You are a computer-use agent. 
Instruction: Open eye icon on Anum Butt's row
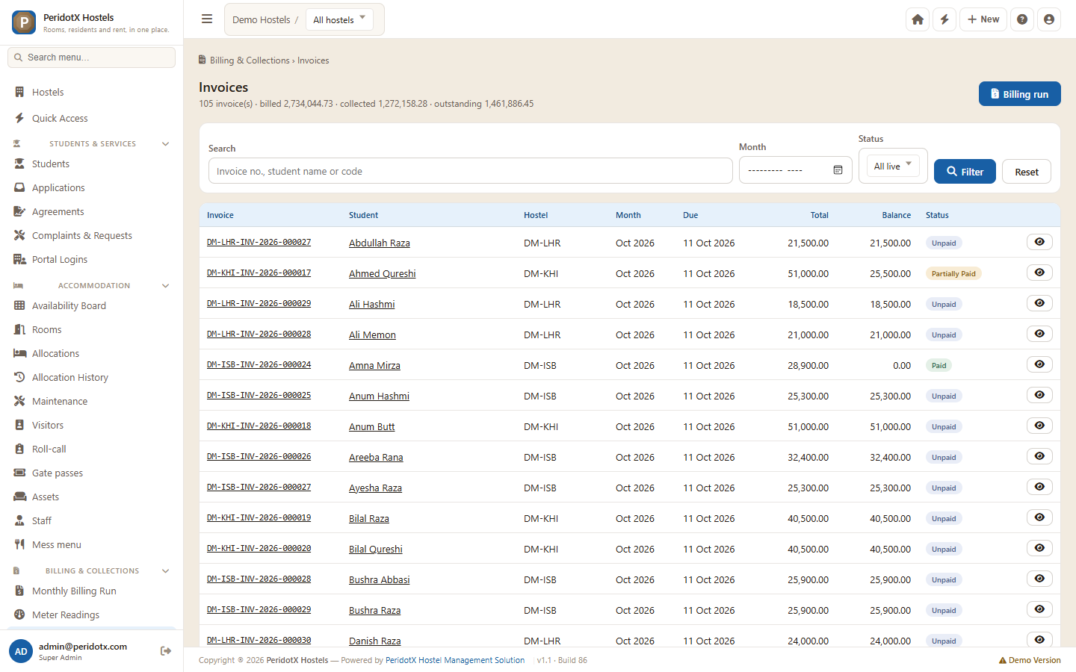1039,426
